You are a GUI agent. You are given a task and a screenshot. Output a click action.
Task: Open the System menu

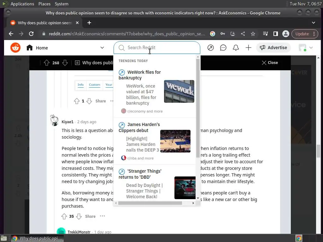pyautogui.click(x=62, y=4)
